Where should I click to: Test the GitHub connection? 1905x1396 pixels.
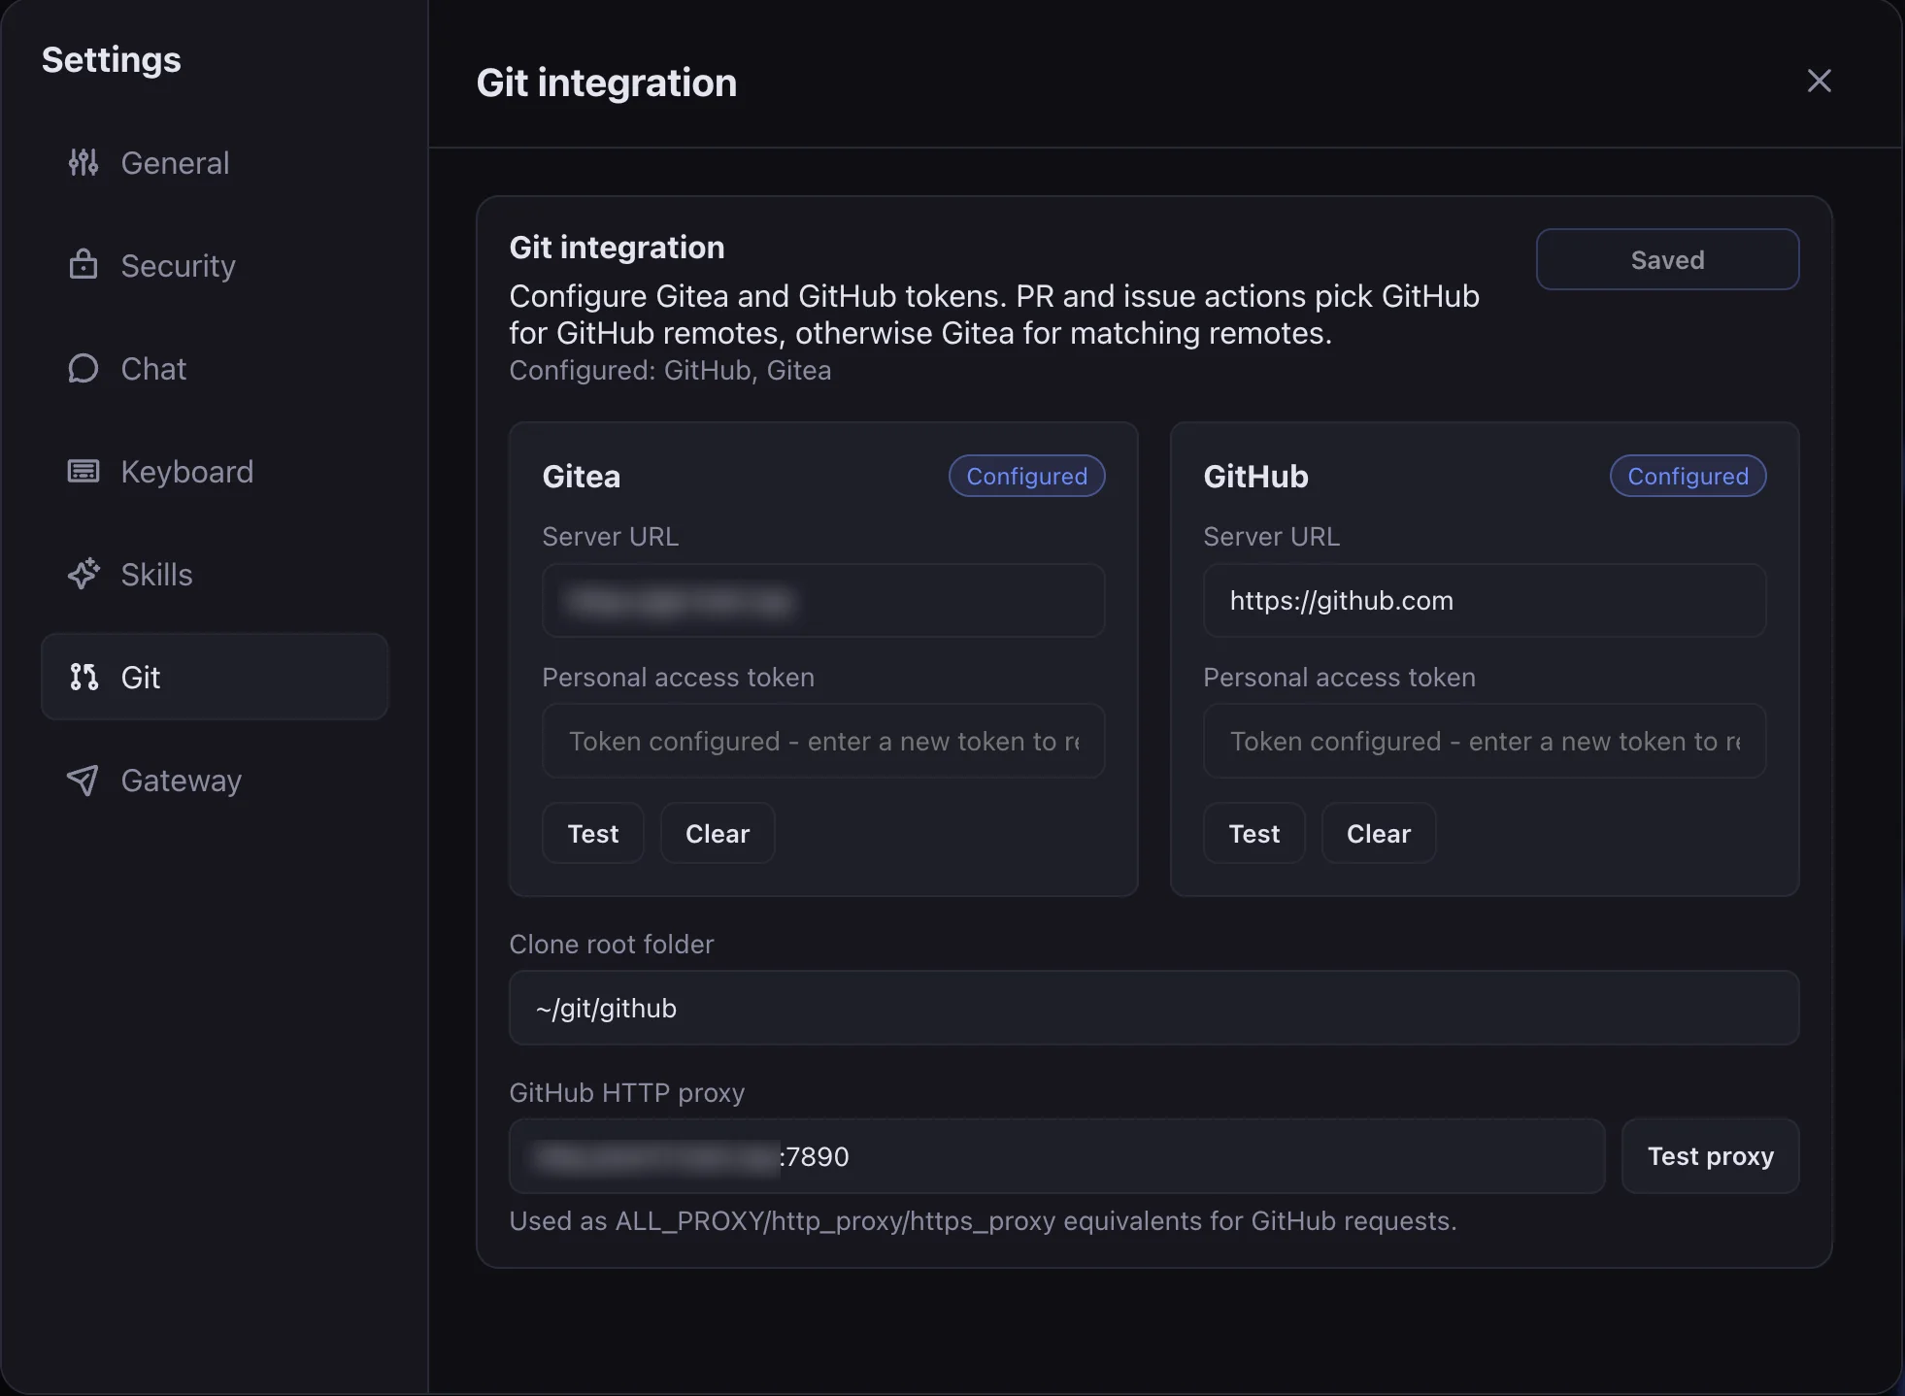point(1254,833)
